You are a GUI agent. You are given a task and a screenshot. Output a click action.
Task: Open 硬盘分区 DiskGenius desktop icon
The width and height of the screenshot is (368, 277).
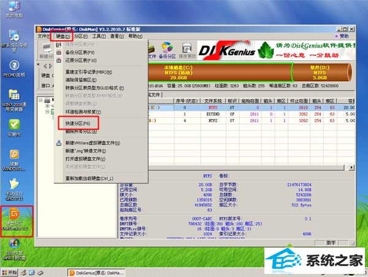click(15, 219)
